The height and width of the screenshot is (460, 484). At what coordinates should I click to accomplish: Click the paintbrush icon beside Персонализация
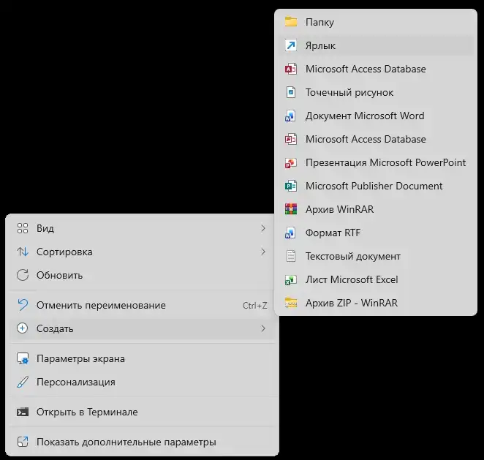[x=23, y=382]
